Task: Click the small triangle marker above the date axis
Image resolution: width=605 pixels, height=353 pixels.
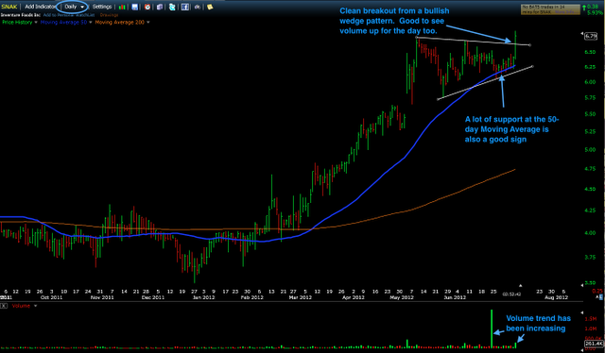Action: (520, 286)
